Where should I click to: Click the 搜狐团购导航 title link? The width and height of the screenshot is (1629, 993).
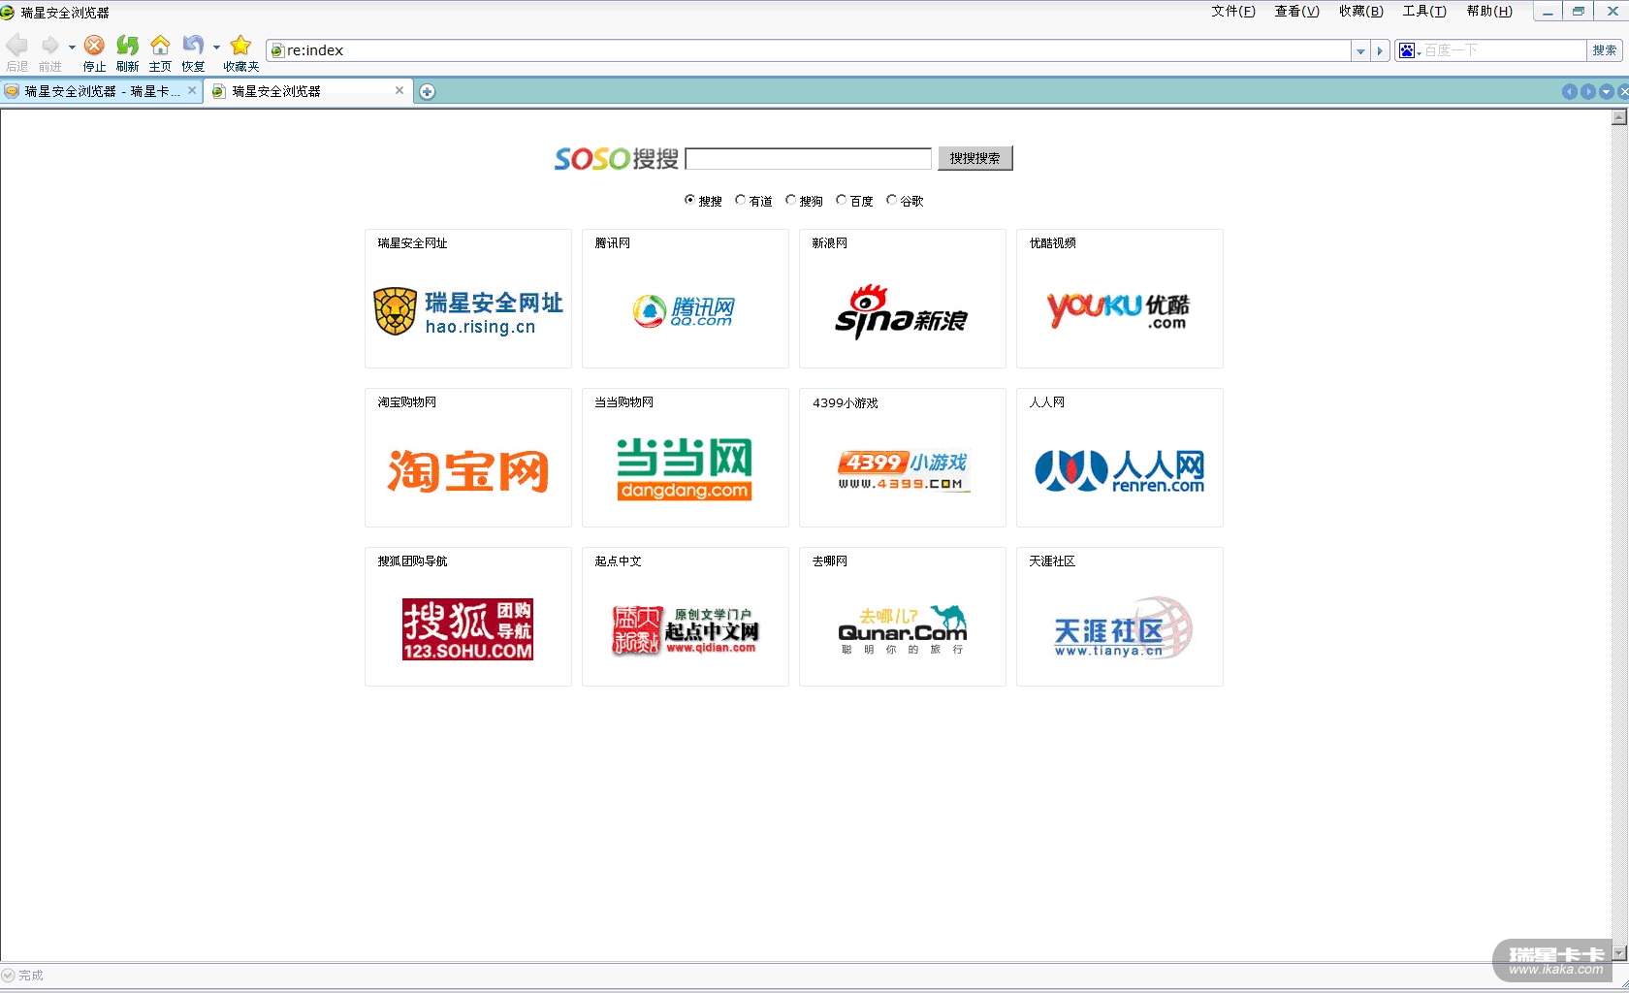click(x=413, y=561)
